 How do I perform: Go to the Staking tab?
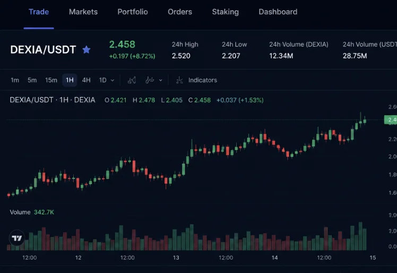coord(226,12)
